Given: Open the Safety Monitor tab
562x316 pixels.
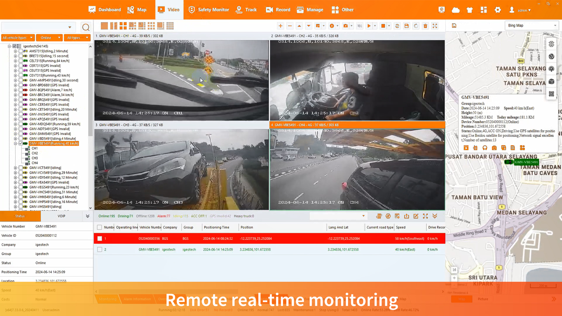Looking at the screenshot, I should tap(209, 10).
